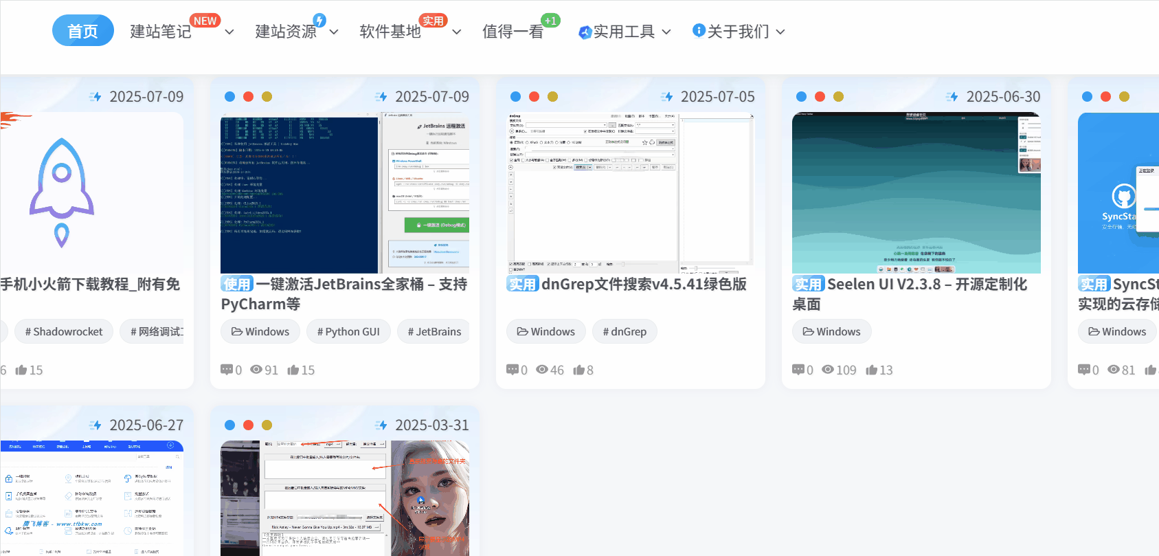The width and height of the screenshot is (1159, 556).
Task: Click the comment icon on Seelen UI card
Action: (798, 370)
